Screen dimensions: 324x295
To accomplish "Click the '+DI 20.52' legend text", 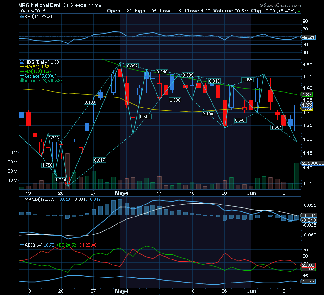I will (x=66, y=245).
